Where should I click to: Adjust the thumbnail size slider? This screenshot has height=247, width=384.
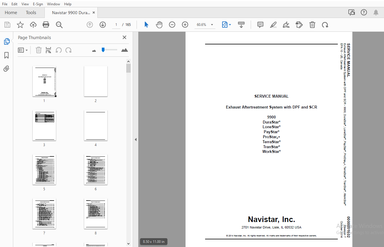tap(103, 50)
